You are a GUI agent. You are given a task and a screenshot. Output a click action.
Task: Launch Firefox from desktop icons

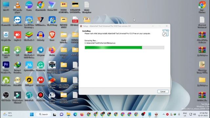click(52, 51)
